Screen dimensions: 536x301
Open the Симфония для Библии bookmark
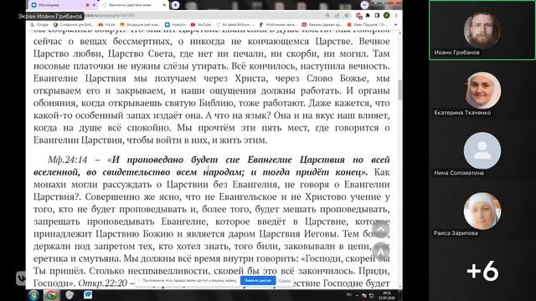point(73,24)
